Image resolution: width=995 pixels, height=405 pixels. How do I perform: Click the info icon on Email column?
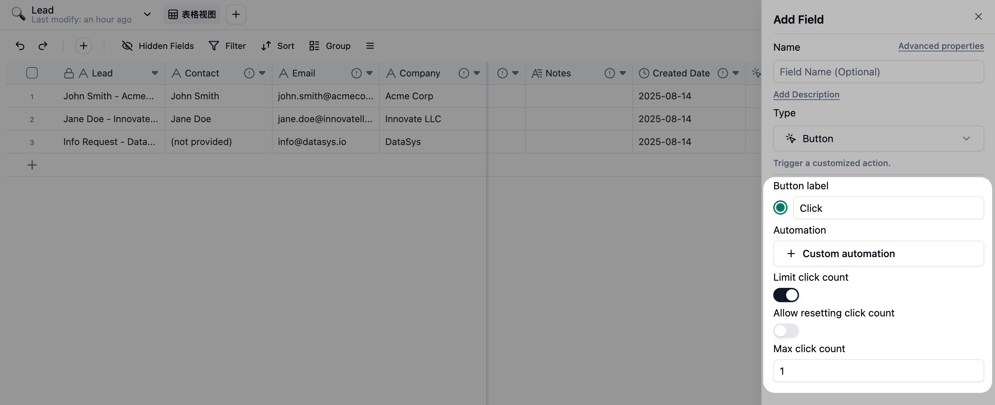point(356,73)
